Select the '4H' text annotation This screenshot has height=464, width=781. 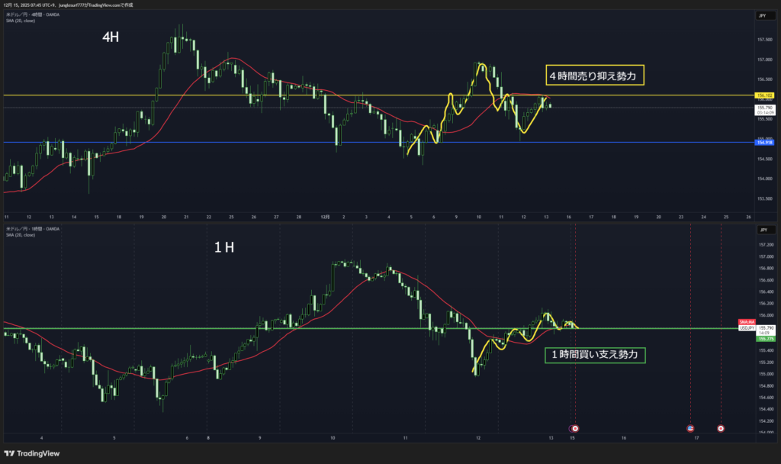tap(111, 37)
